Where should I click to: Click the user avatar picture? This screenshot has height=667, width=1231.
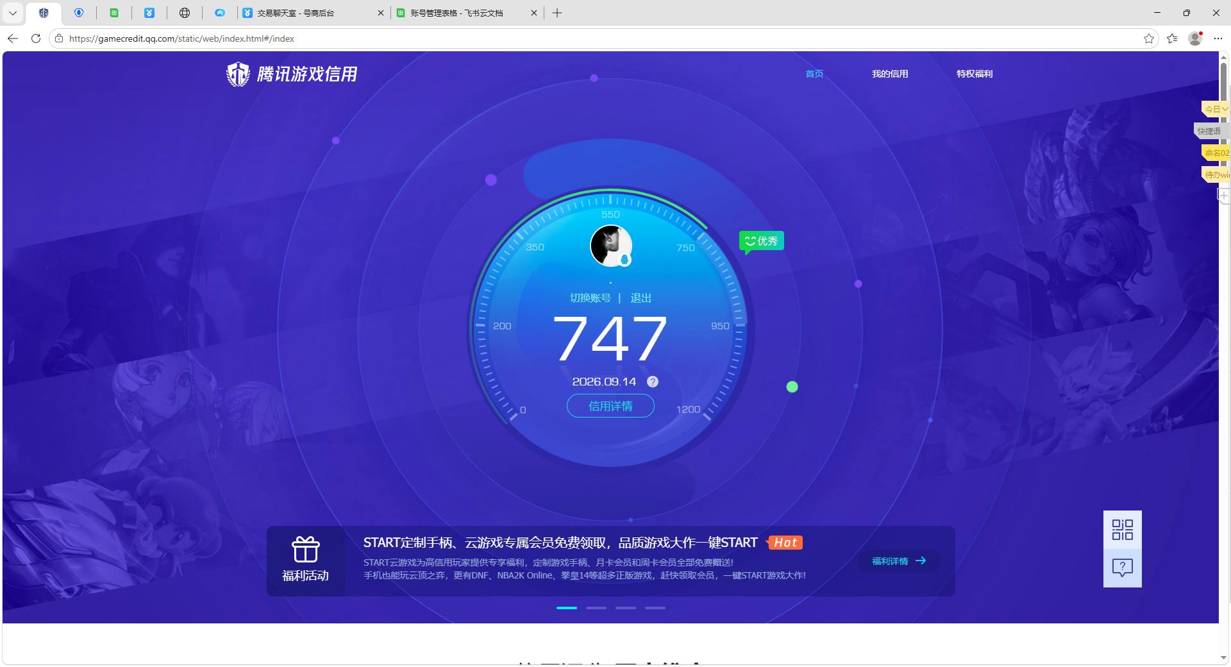tap(611, 246)
